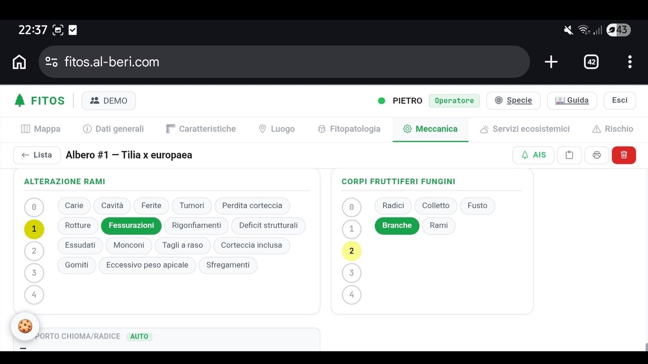The height and width of the screenshot is (364, 648).
Task: Toggle the Tagli a raso chip
Action: click(x=183, y=245)
